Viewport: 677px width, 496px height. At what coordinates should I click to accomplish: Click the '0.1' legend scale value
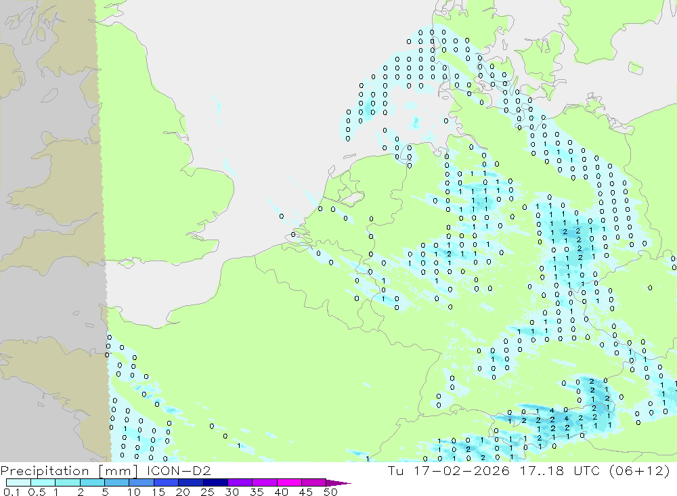[12, 492]
